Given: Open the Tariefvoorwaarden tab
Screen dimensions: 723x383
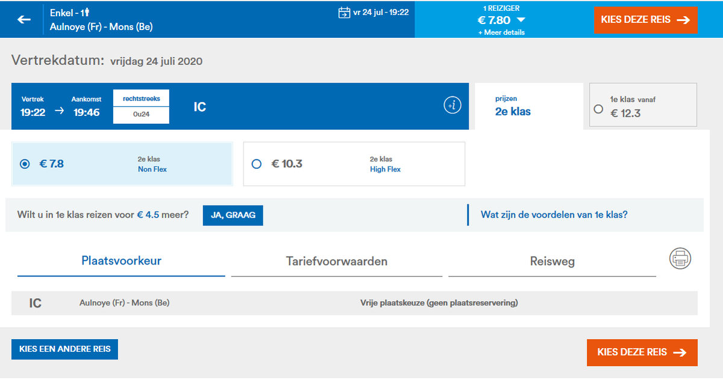Looking at the screenshot, I should (x=337, y=262).
